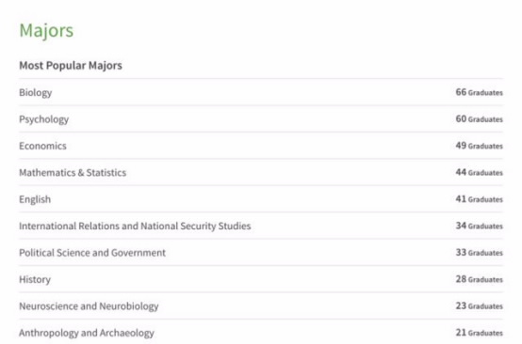Select the 49 Graduates figure
Screen dimensions: 522x344
pyautogui.click(x=479, y=146)
